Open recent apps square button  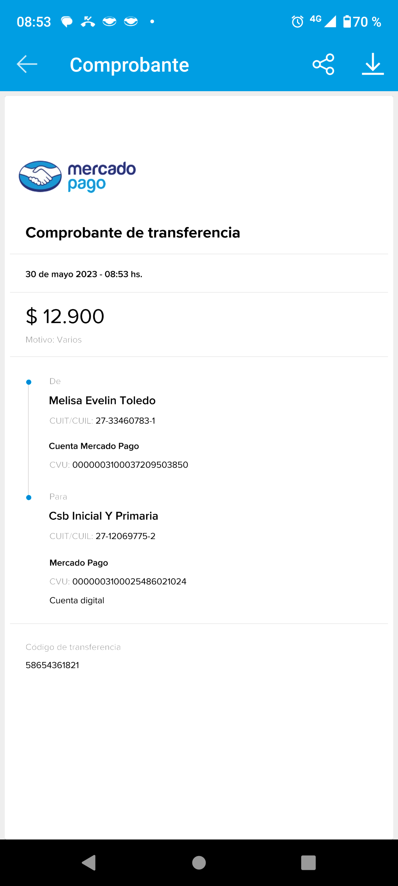(308, 863)
